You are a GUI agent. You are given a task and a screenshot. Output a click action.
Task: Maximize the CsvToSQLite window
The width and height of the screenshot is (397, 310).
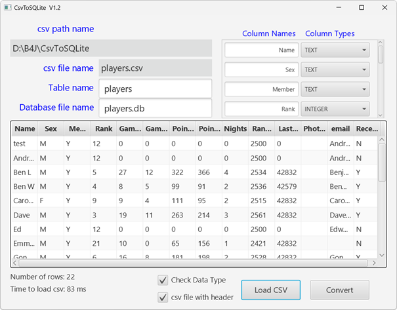(362, 7)
